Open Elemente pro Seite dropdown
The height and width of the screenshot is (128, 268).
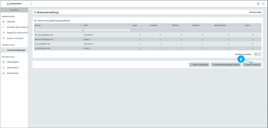tap(258, 54)
